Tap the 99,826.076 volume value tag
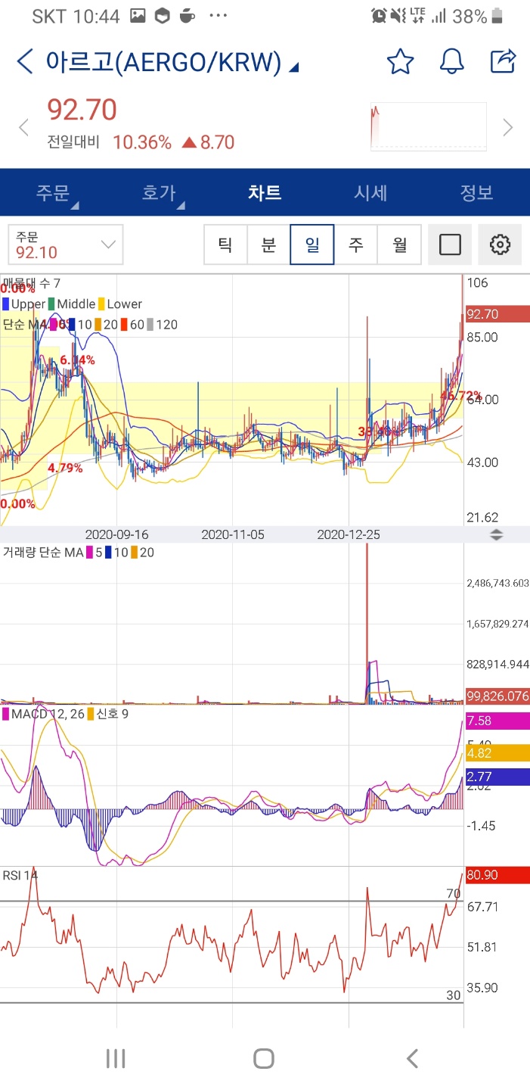Screen dimensions: 530x1090 [497, 696]
